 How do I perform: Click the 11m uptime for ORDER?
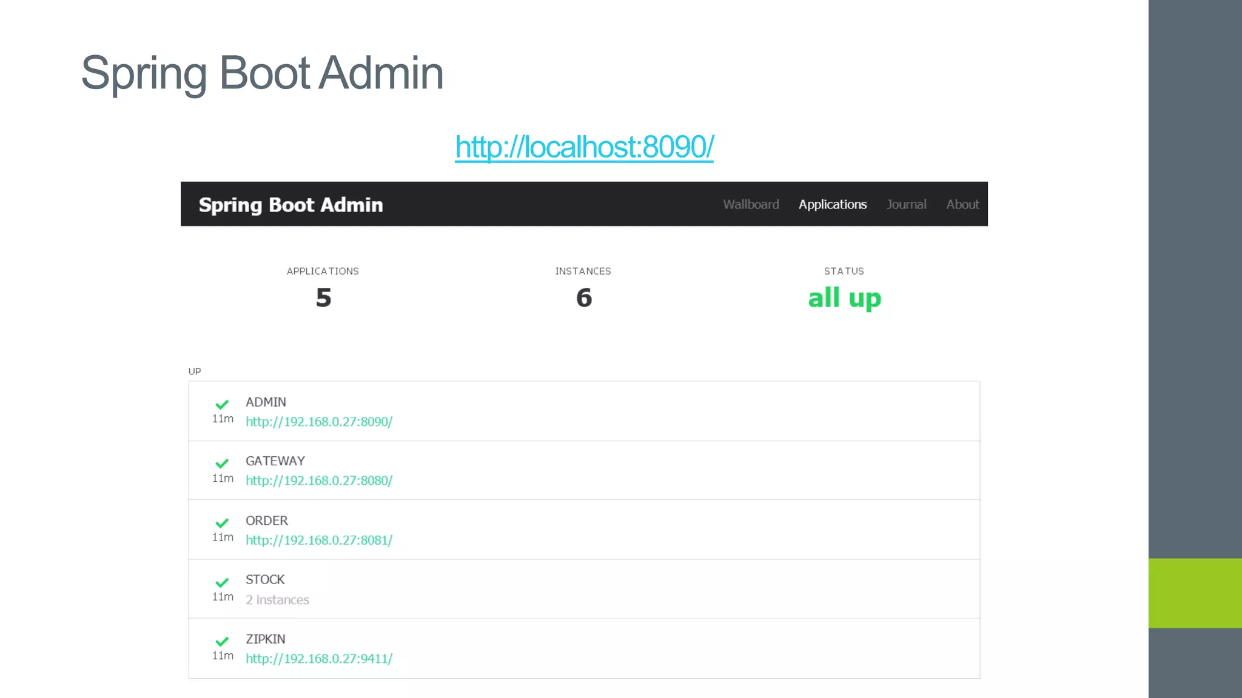coord(223,537)
